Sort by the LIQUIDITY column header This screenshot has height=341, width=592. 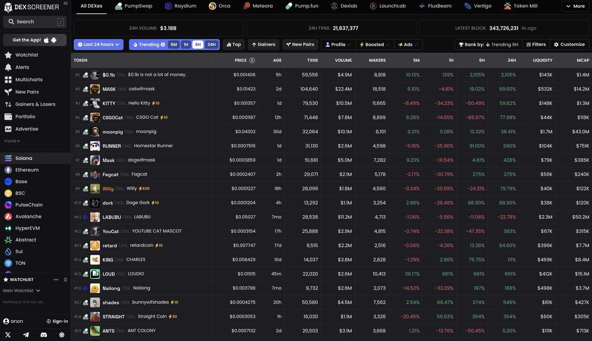click(x=543, y=60)
